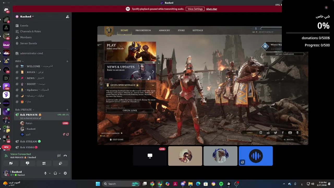Create channel in the INFO category

click(x=67, y=61)
